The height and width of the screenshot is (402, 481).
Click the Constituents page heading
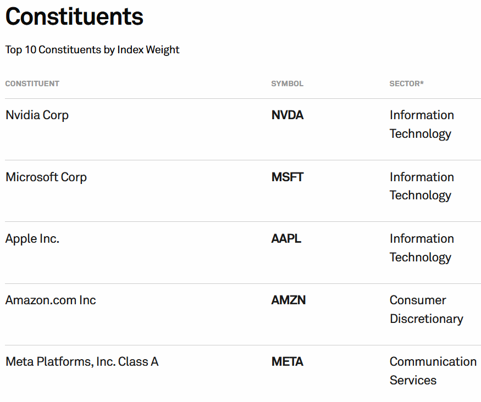coord(74,16)
